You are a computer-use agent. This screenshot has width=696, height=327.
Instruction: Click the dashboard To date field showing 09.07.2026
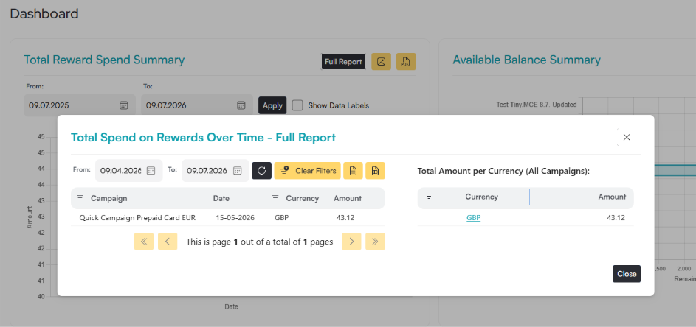[x=196, y=105]
